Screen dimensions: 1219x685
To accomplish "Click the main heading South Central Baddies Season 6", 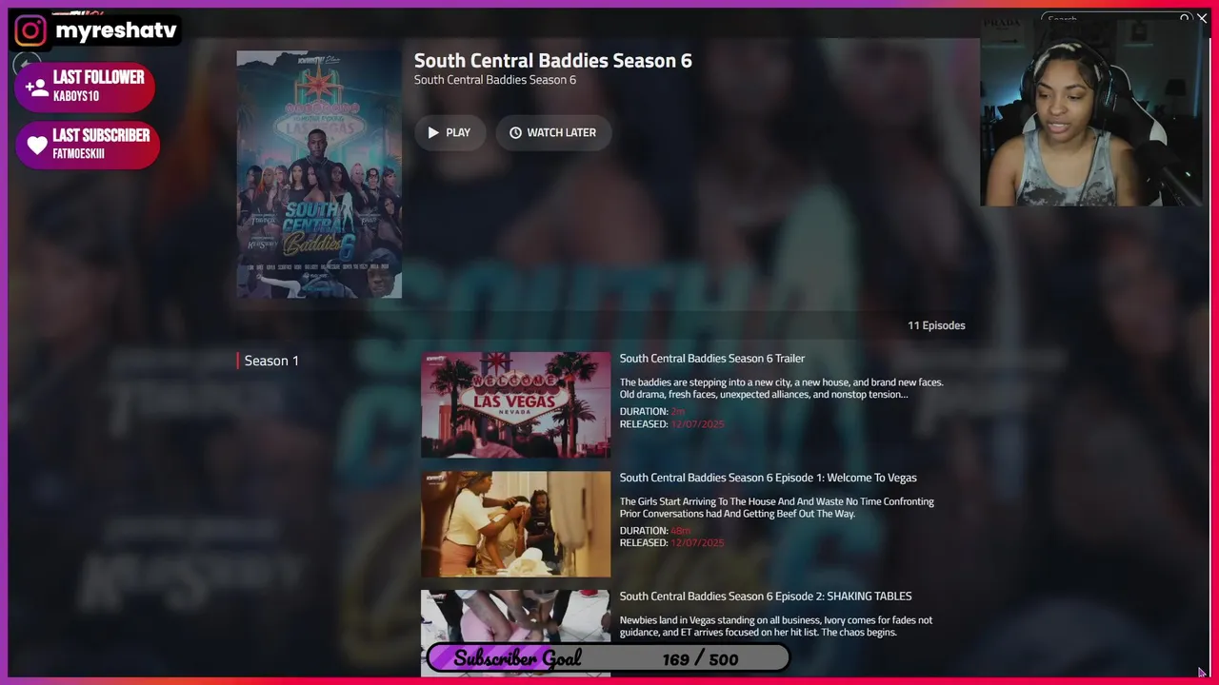I will click(x=553, y=60).
